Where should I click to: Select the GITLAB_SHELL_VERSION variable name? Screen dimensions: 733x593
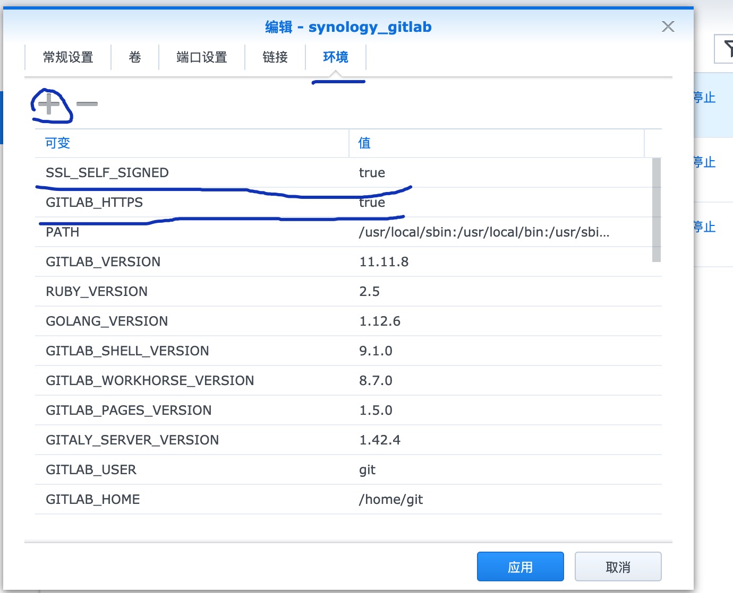click(x=127, y=351)
